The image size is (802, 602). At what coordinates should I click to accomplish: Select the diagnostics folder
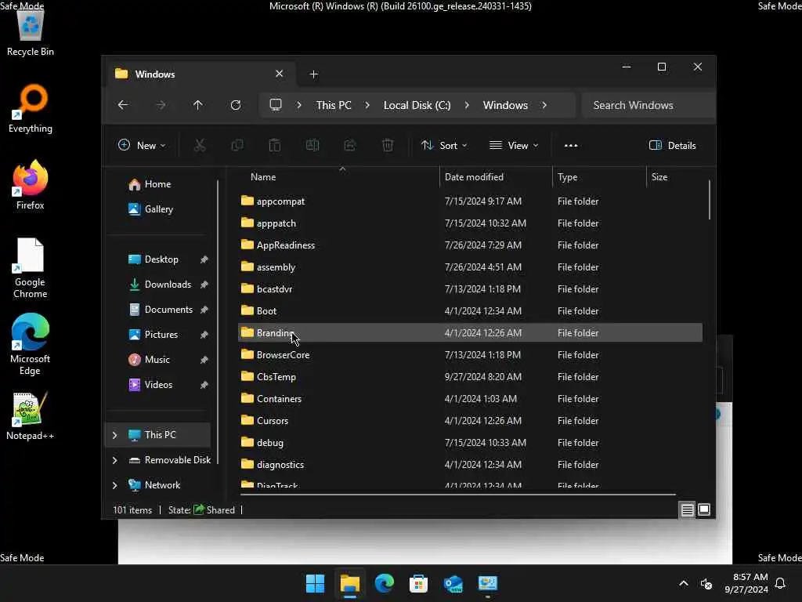click(470, 465)
